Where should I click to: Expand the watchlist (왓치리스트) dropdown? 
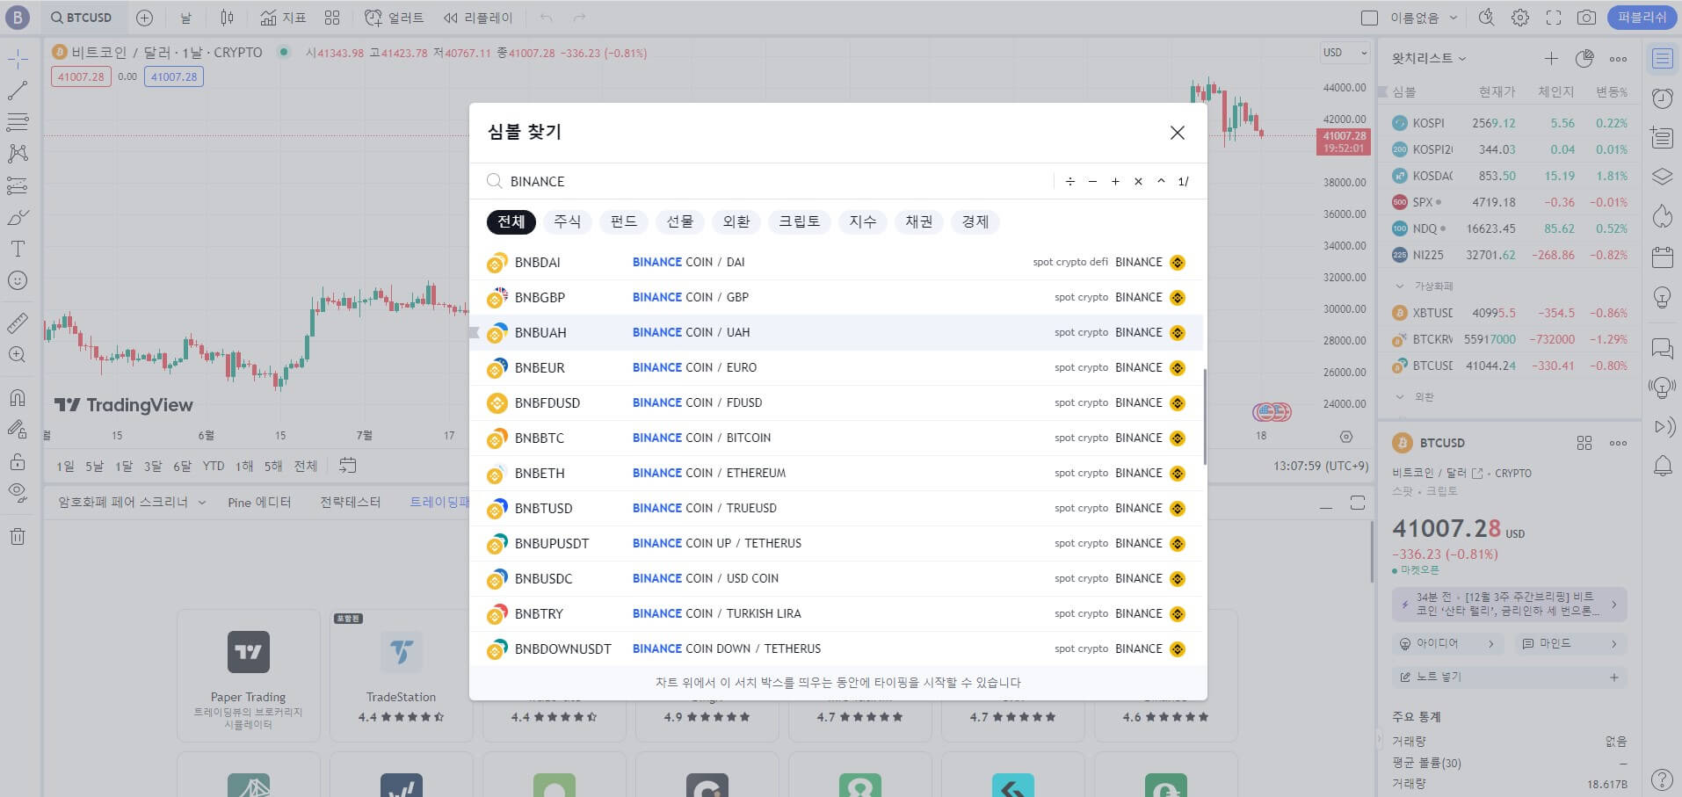[x=1429, y=59]
